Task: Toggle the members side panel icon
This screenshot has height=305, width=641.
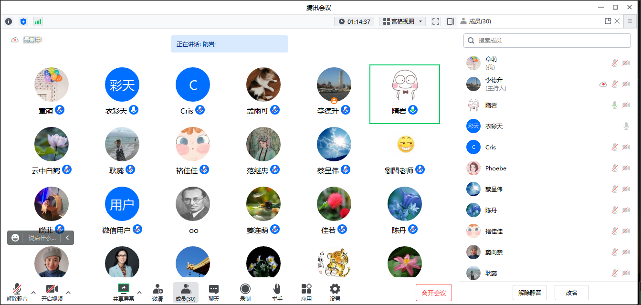Action: 450,21
